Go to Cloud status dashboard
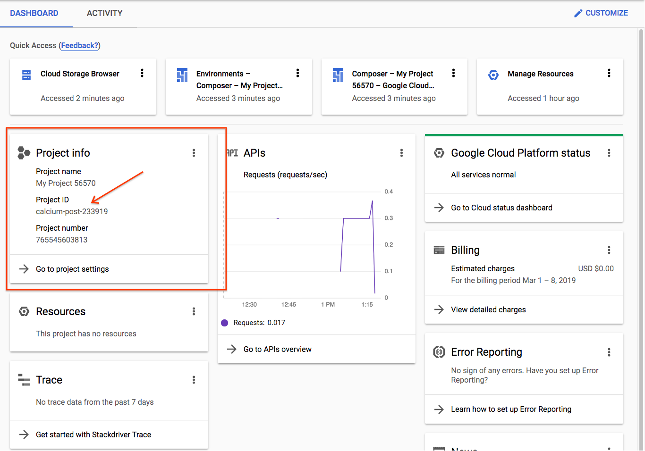The height and width of the screenshot is (451, 645). click(x=501, y=208)
